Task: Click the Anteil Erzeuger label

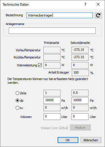Action: click(x=59, y=72)
